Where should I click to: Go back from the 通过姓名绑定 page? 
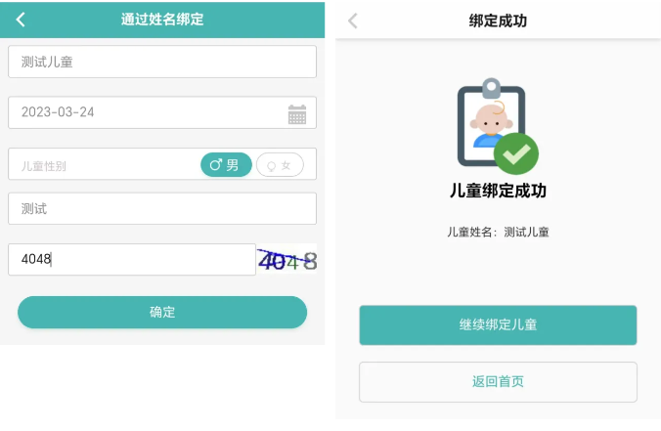(x=21, y=20)
